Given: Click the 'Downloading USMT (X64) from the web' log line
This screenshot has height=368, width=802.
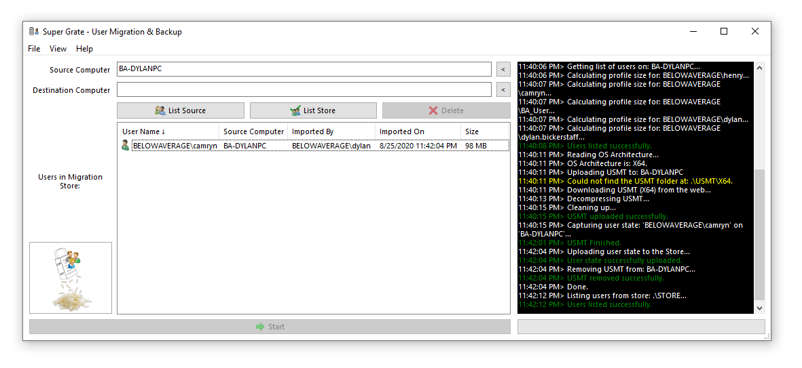Looking at the screenshot, I should point(615,190).
